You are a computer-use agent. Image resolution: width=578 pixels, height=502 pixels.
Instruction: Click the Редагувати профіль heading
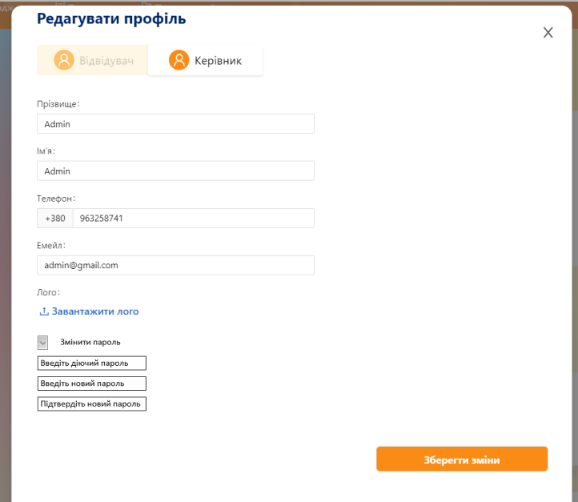pos(111,18)
